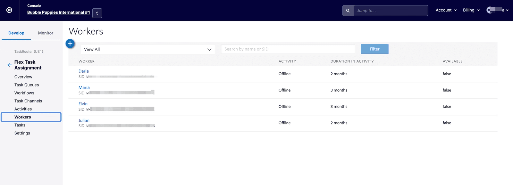
Task: Open the account switcher arrows button
Action: (x=97, y=13)
